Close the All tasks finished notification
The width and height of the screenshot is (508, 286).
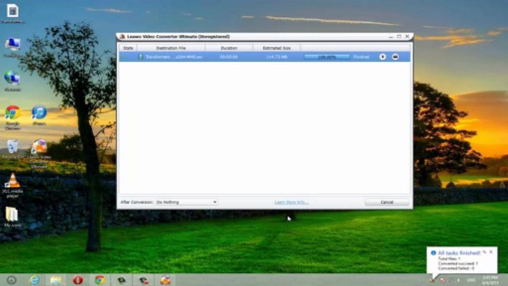pos(491,252)
